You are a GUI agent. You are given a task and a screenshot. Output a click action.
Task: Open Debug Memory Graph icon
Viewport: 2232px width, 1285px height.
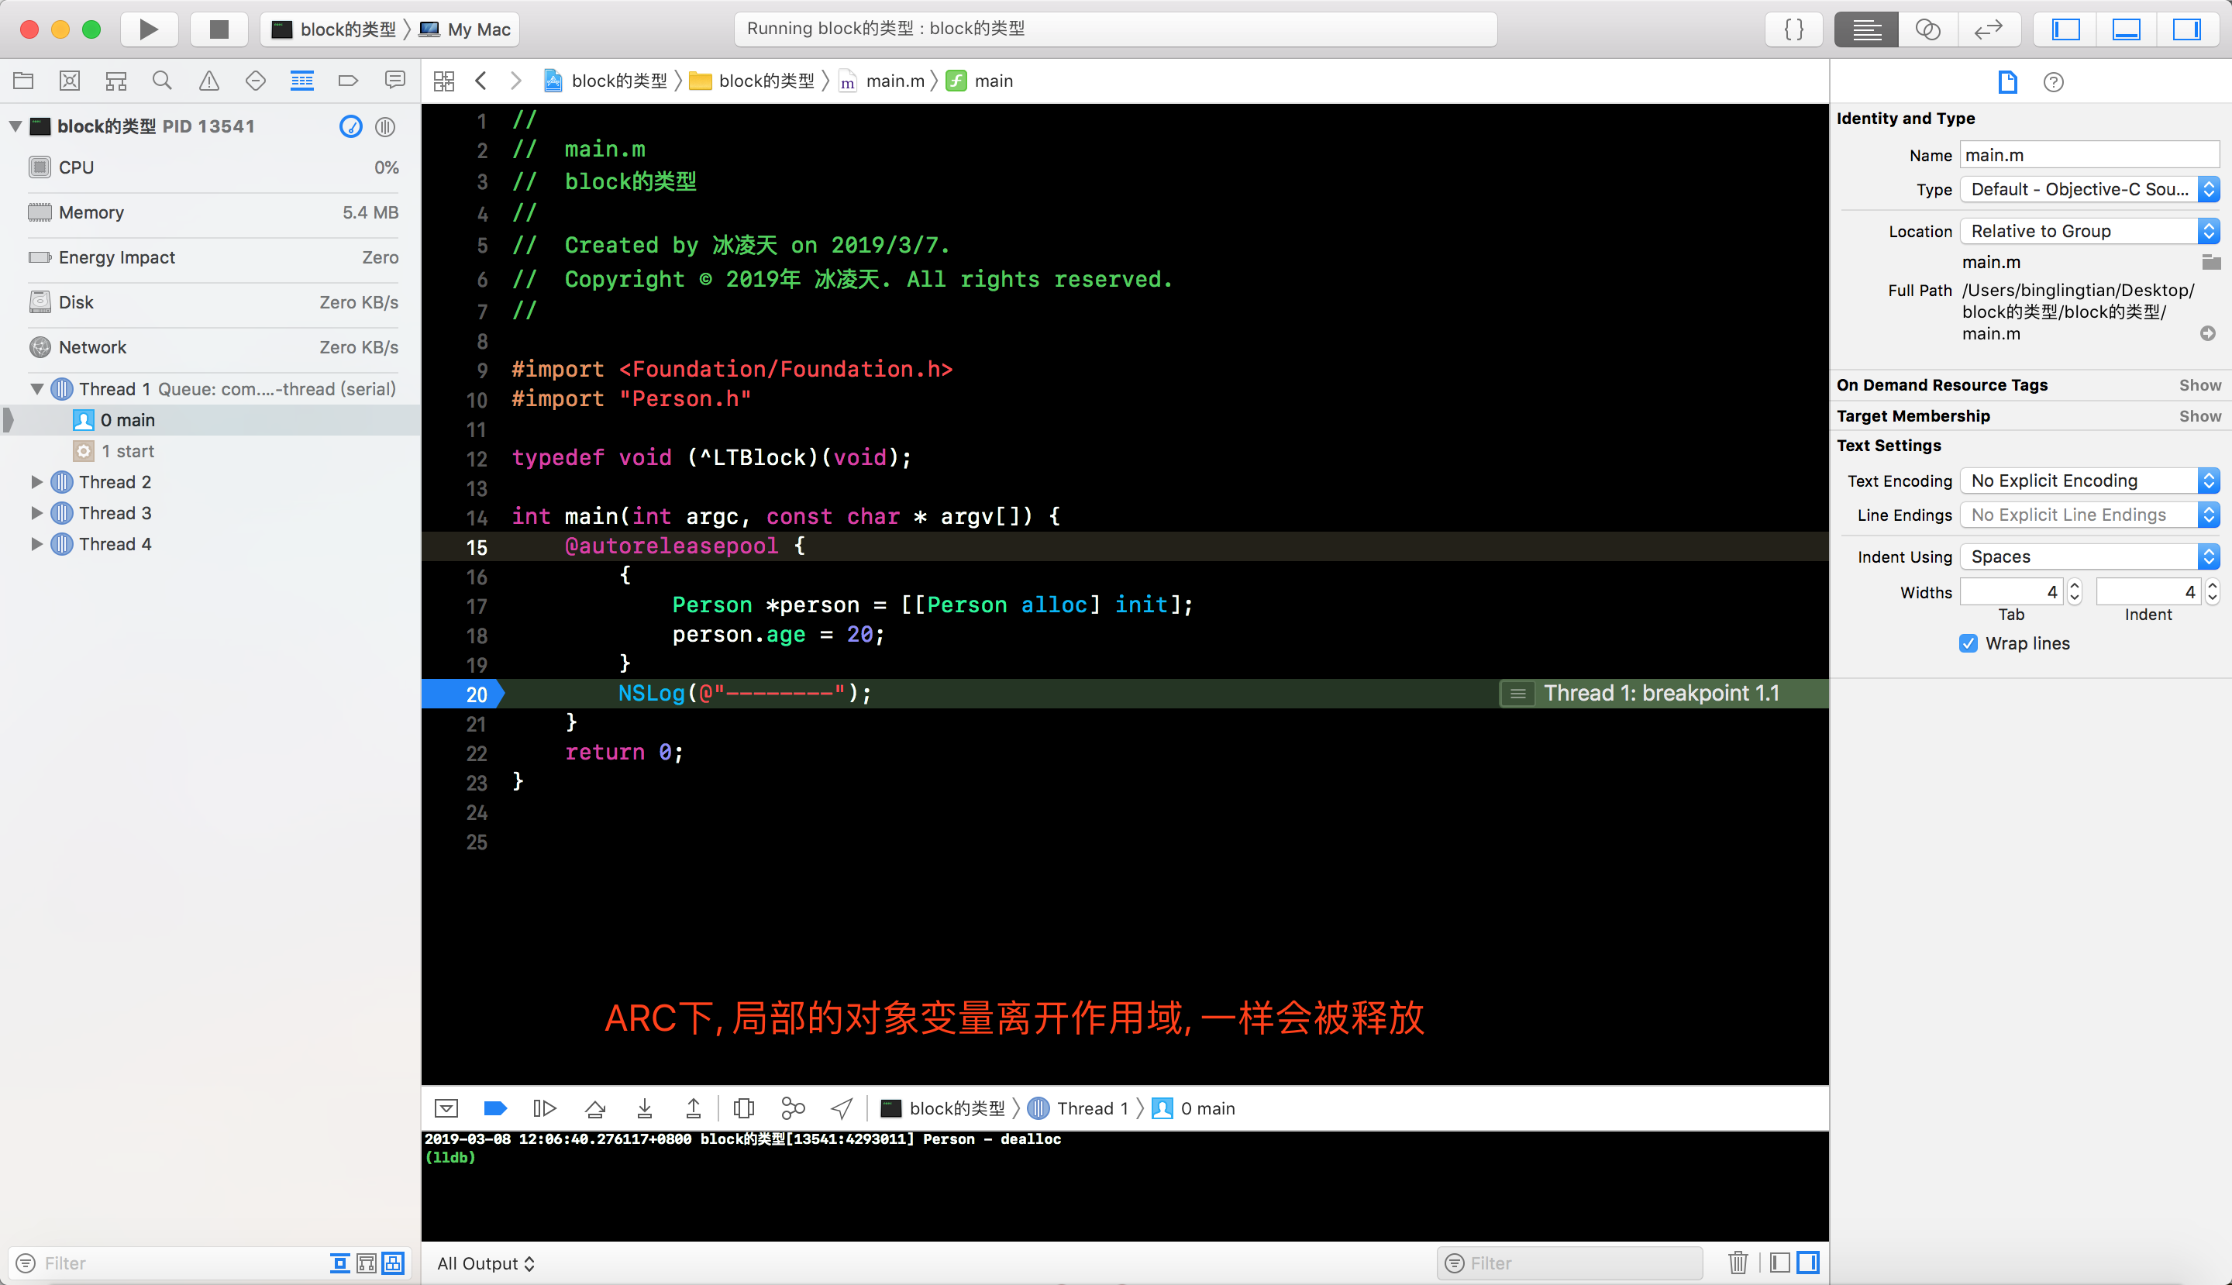point(793,1108)
